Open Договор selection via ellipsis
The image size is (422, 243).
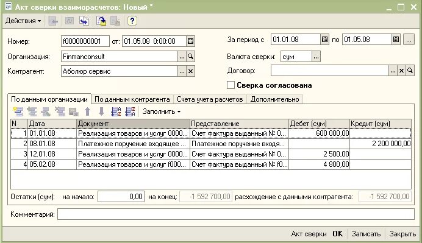pyautogui.click(x=393, y=71)
